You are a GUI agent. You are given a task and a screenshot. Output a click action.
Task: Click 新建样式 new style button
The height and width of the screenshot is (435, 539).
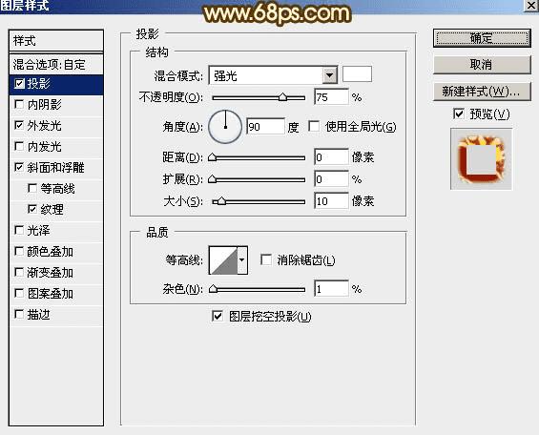click(x=482, y=92)
